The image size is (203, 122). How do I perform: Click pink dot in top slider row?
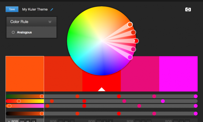tap(154, 96)
